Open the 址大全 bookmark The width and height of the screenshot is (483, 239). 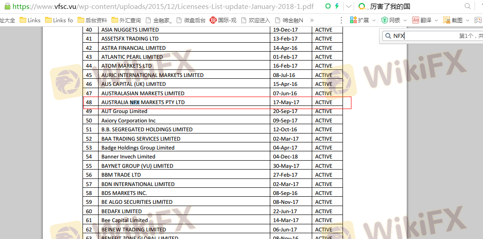click(x=8, y=20)
